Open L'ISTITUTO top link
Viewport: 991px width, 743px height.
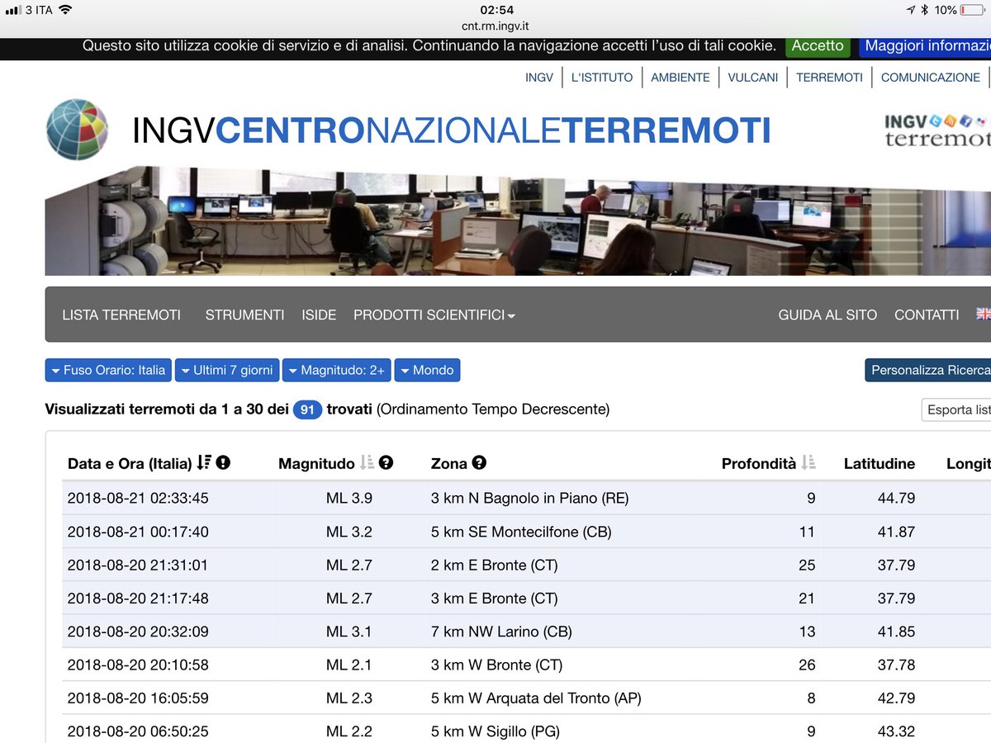(602, 77)
